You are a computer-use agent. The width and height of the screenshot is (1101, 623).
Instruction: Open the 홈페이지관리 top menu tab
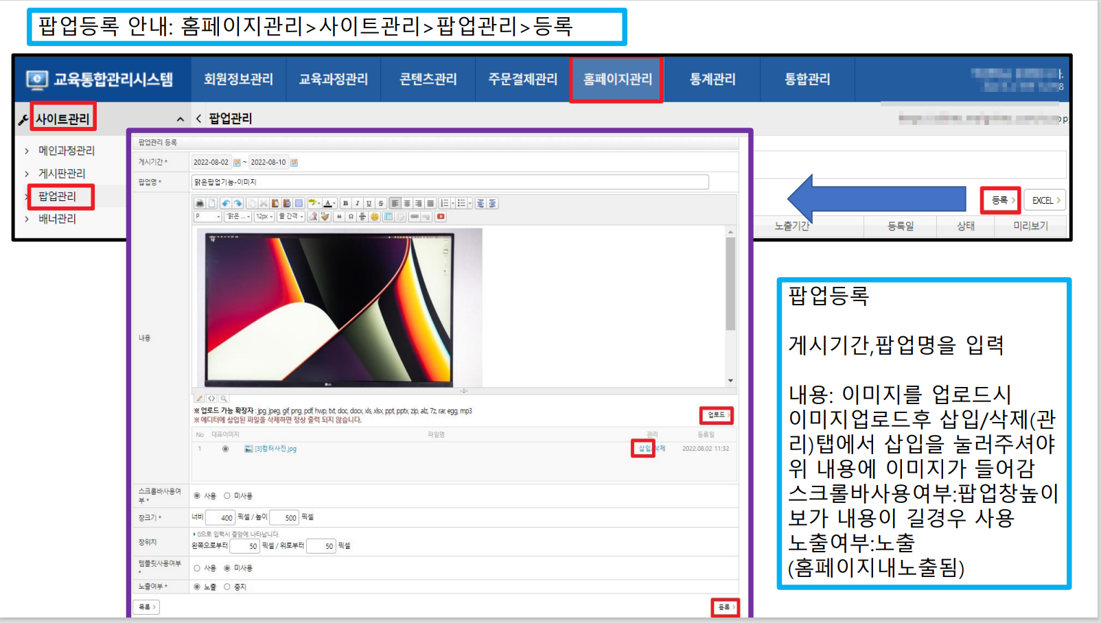tap(616, 80)
